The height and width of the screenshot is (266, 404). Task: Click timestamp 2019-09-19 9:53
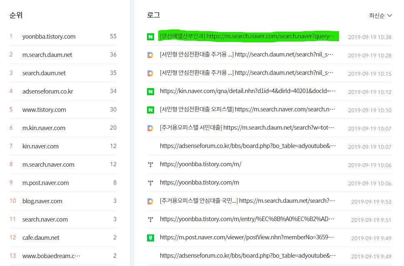click(x=371, y=202)
